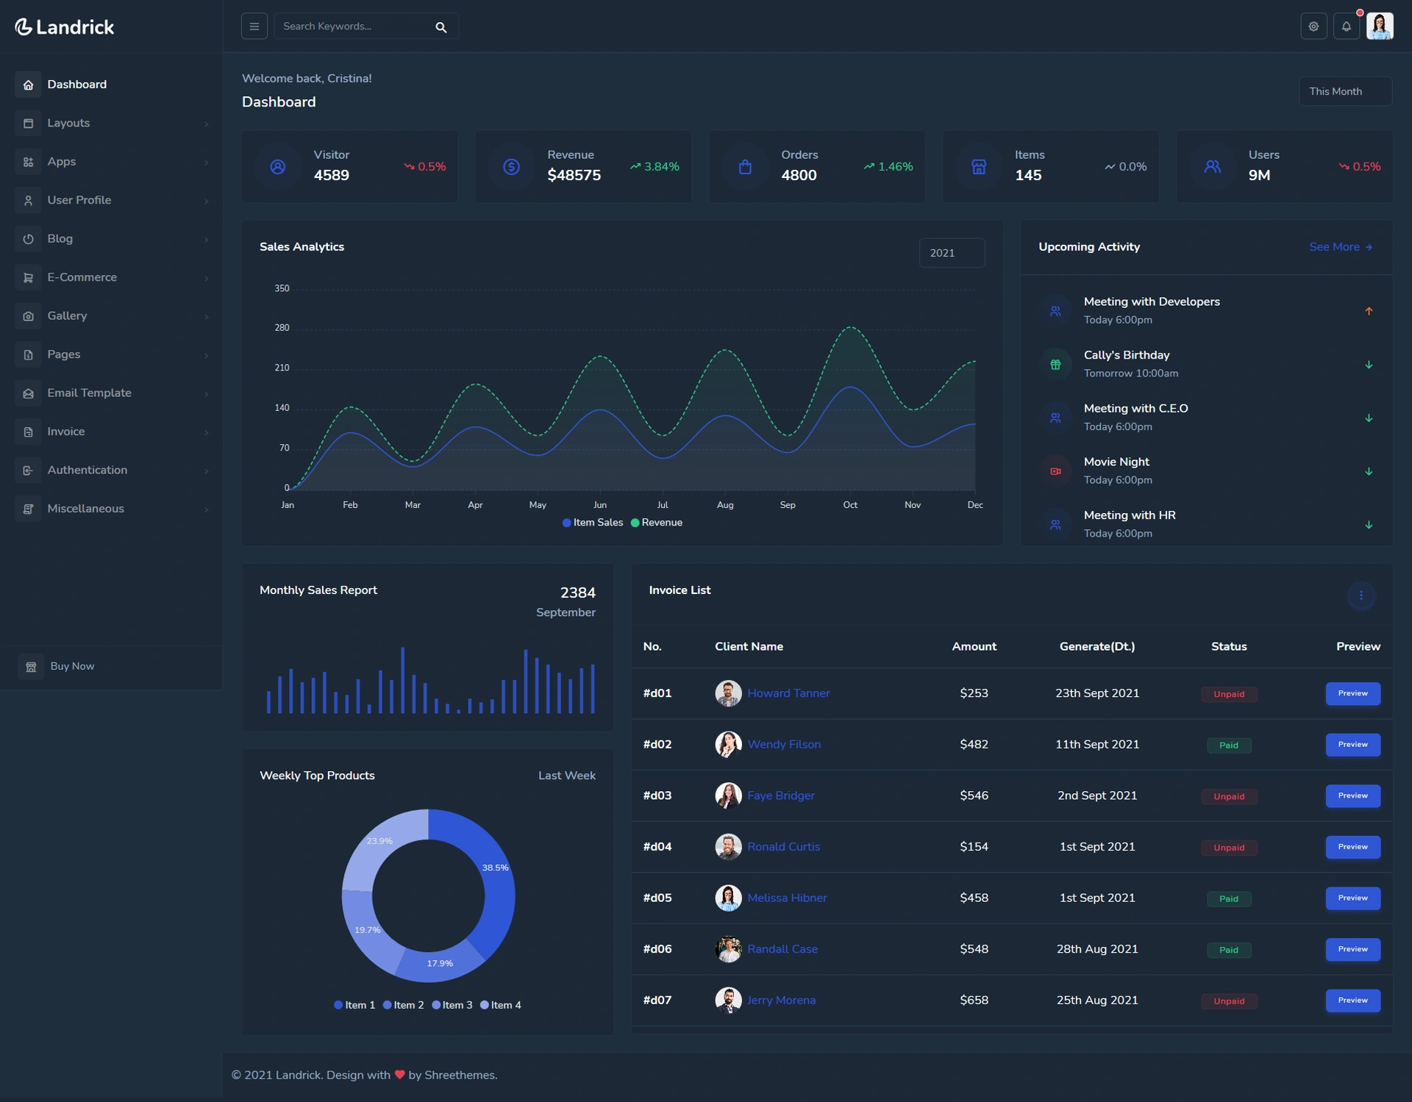
Task: Expand the E-Commerce sidebar menu
Action: [x=112, y=277]
